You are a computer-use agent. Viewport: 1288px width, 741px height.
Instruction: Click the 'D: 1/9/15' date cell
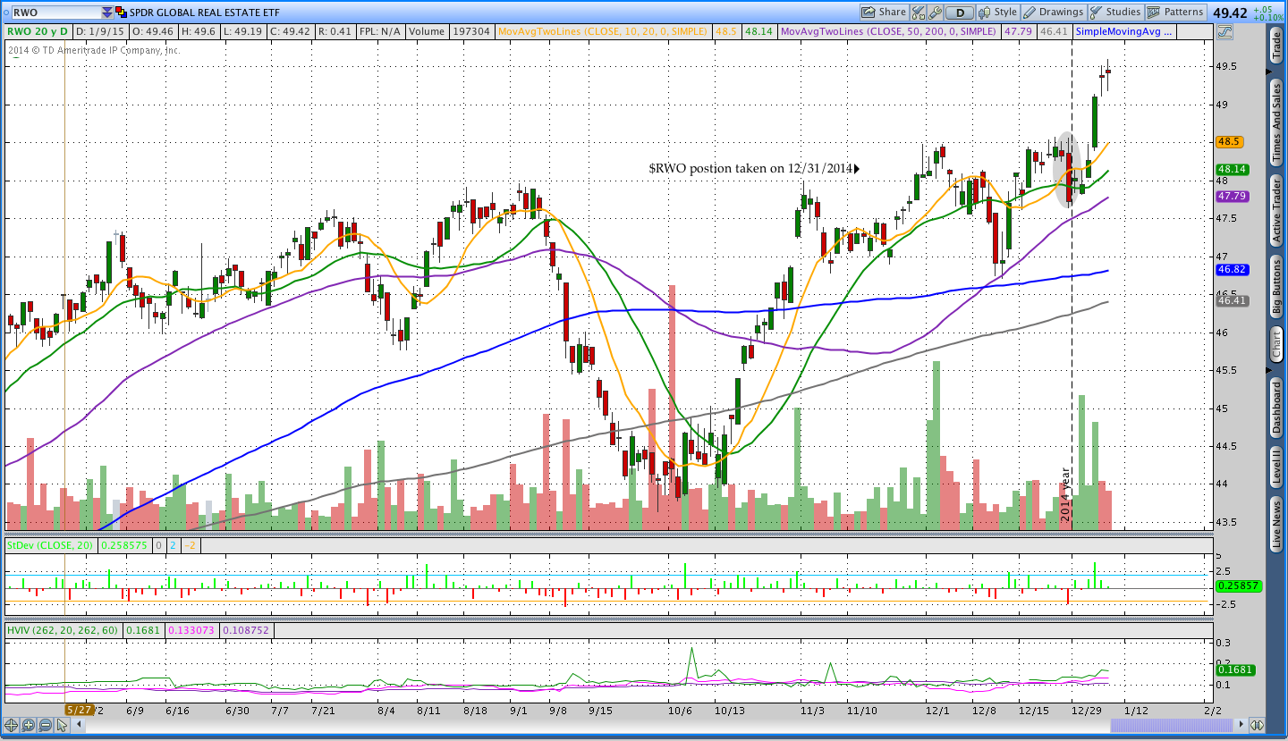[x=100, y=31]
